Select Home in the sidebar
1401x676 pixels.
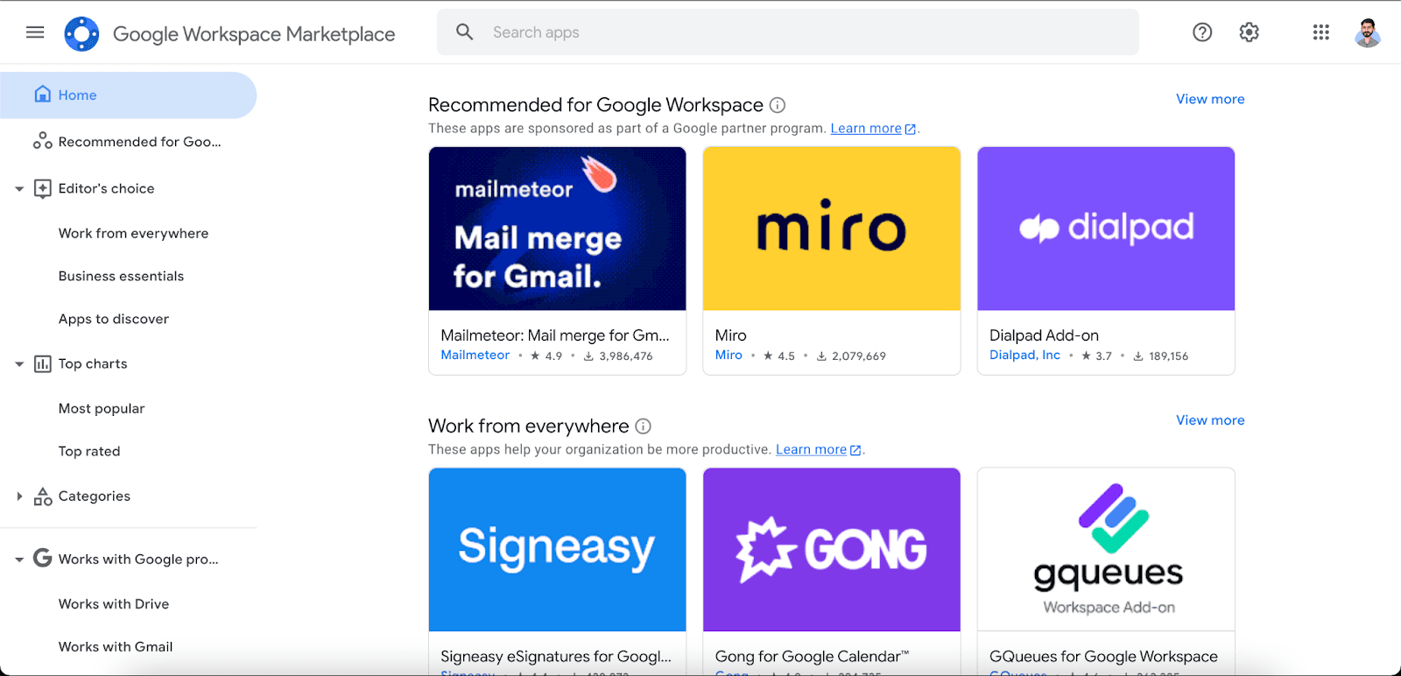coord(77,95)
